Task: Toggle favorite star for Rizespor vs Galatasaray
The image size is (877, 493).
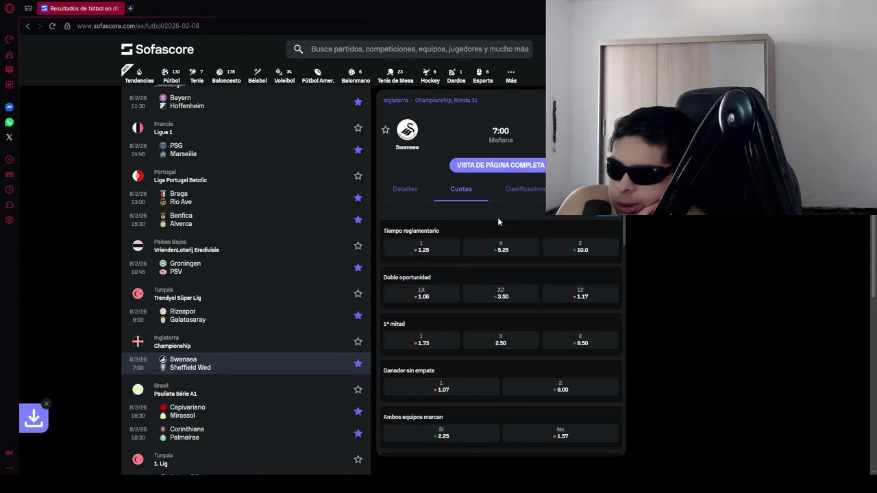Action: pos(358,315)
